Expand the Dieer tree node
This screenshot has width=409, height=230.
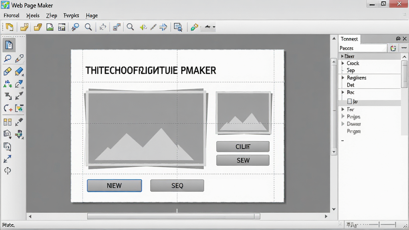coord(342,56)
